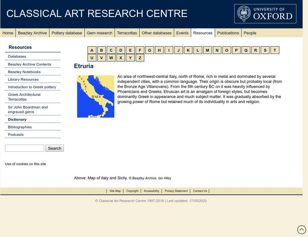Select dictionary letter C
Image resolution: width=308 pixels, height=237 pixels.
pyautogui.click(x=111, y=50)
